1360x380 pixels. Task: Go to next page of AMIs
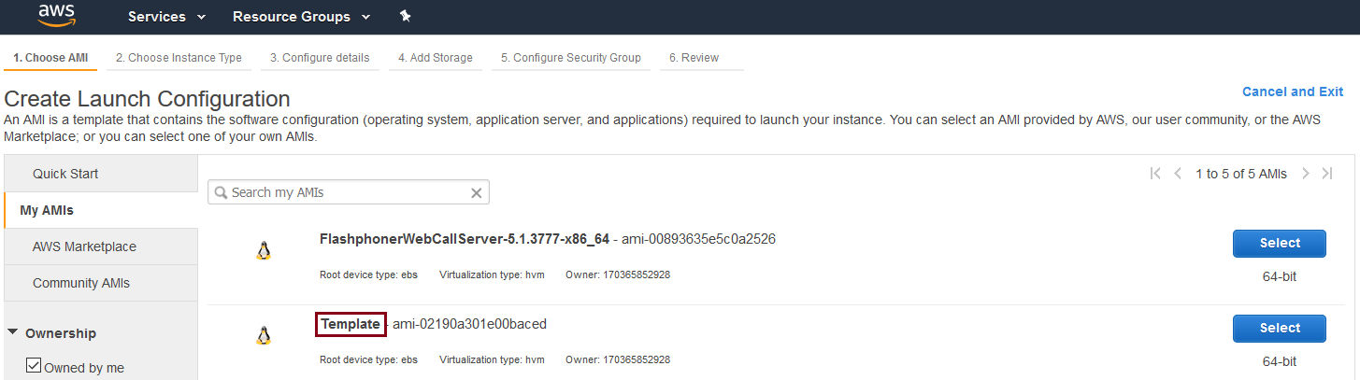[x=1305, y=174]
